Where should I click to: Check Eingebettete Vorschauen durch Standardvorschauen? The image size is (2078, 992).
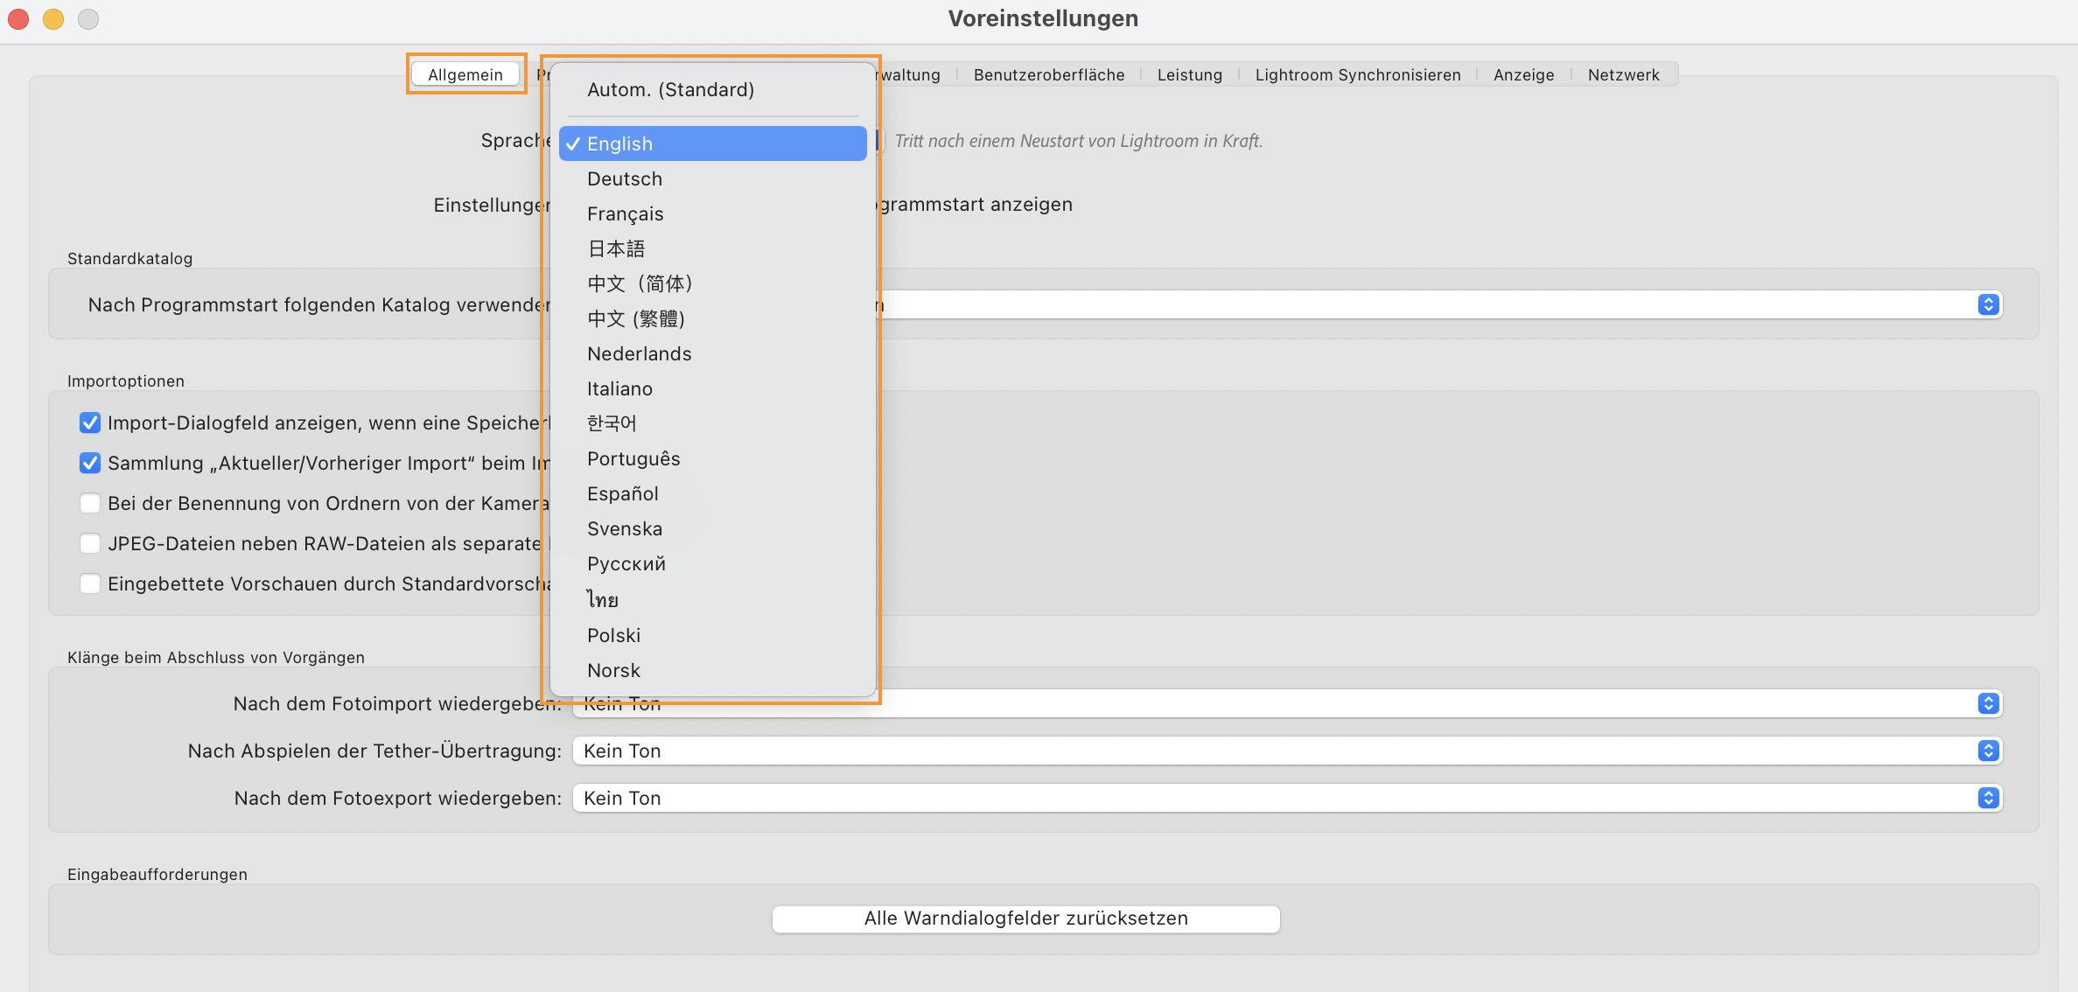[x=90, y=583]
